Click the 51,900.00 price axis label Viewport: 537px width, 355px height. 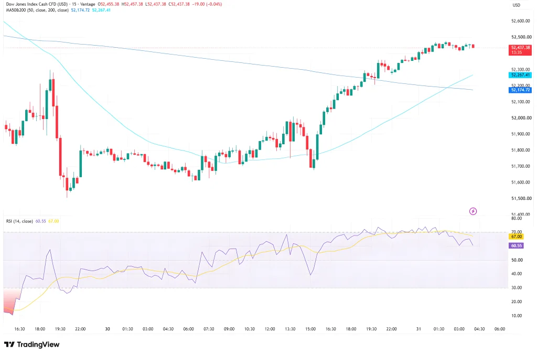tap(521, 134)
